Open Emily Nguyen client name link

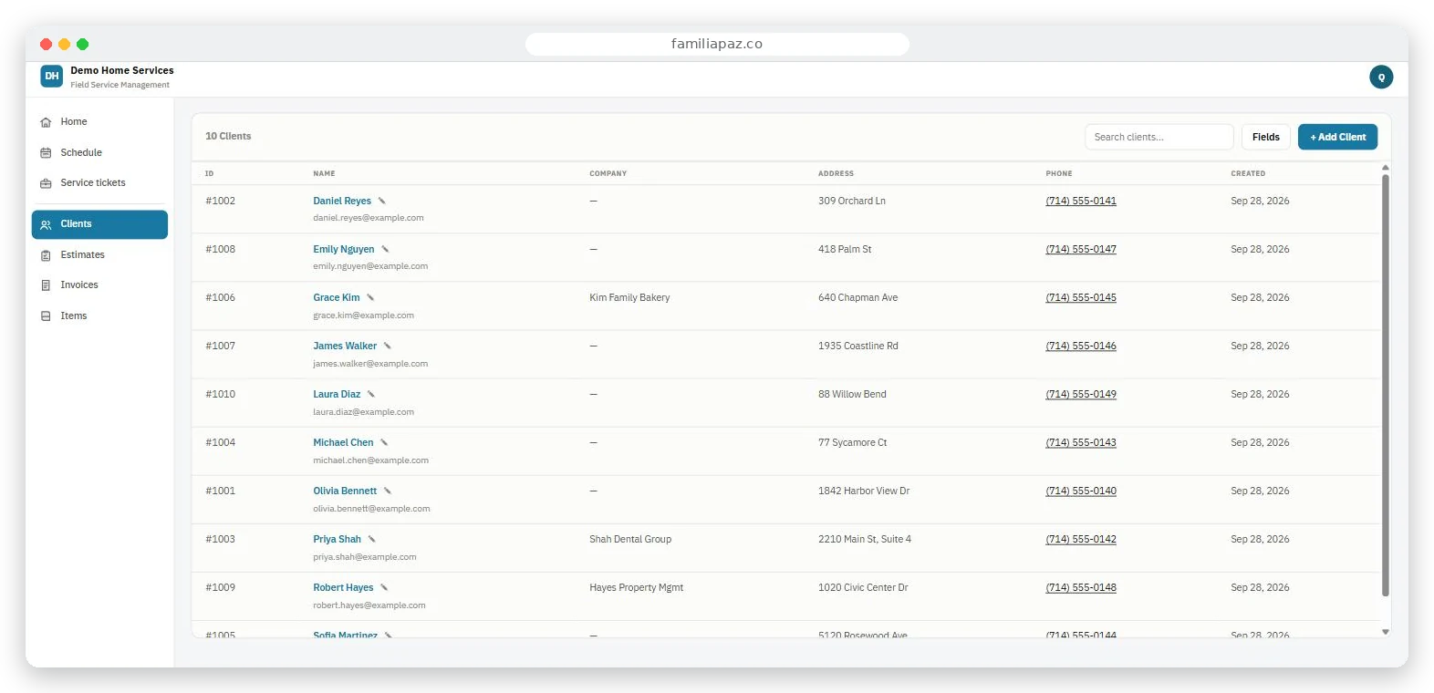pyautogui.click(x=344, y=249)
